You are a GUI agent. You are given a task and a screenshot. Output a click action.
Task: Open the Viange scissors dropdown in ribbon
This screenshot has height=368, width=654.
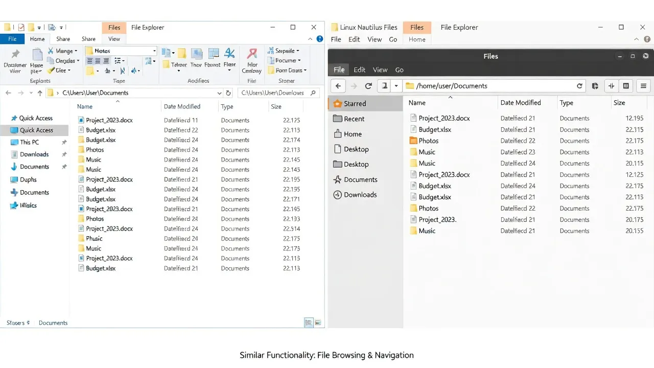click(63, 51)
